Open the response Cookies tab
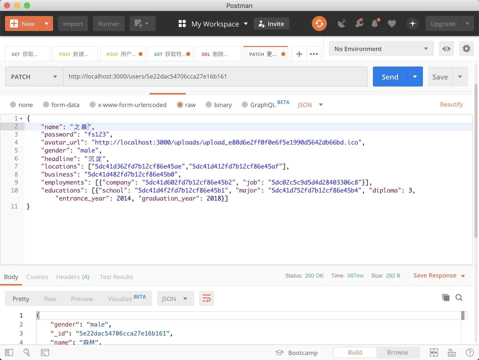The width and height of the screenshot is (479, 360). [x=37, y=277]
